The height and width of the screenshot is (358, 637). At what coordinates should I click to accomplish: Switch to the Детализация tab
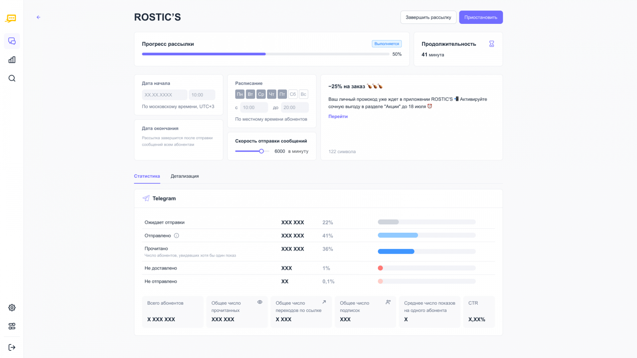(185, 176)
